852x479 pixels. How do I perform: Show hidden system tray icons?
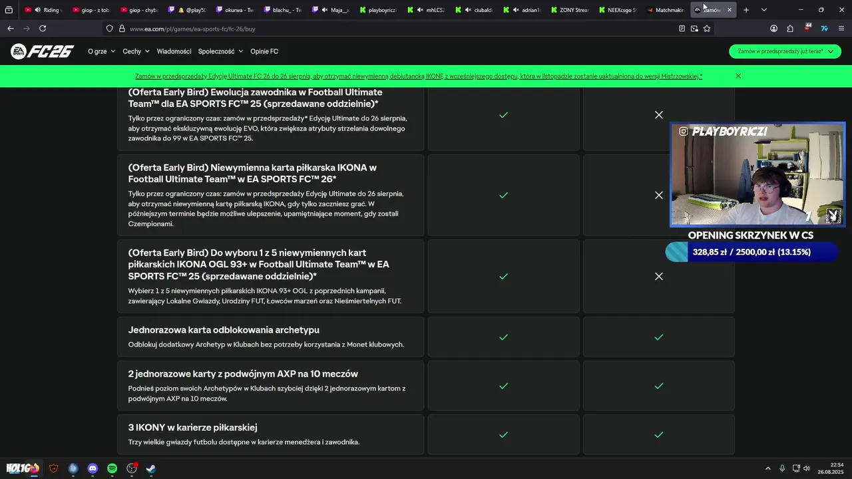point(767,468)
